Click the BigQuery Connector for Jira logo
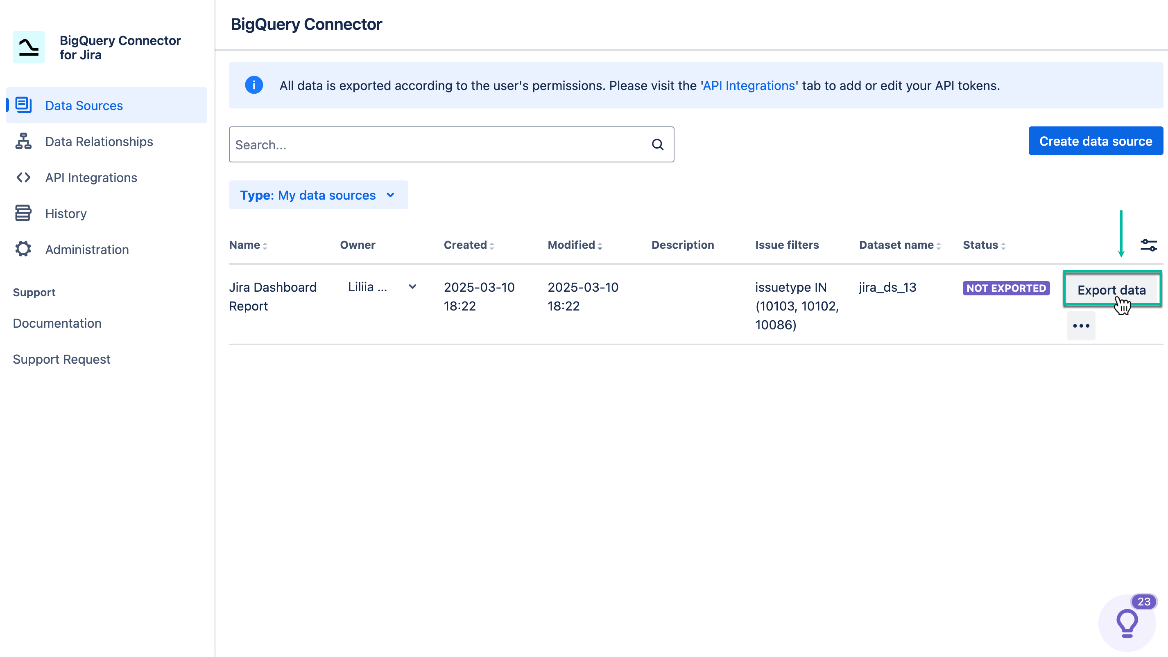 (29, 47)
